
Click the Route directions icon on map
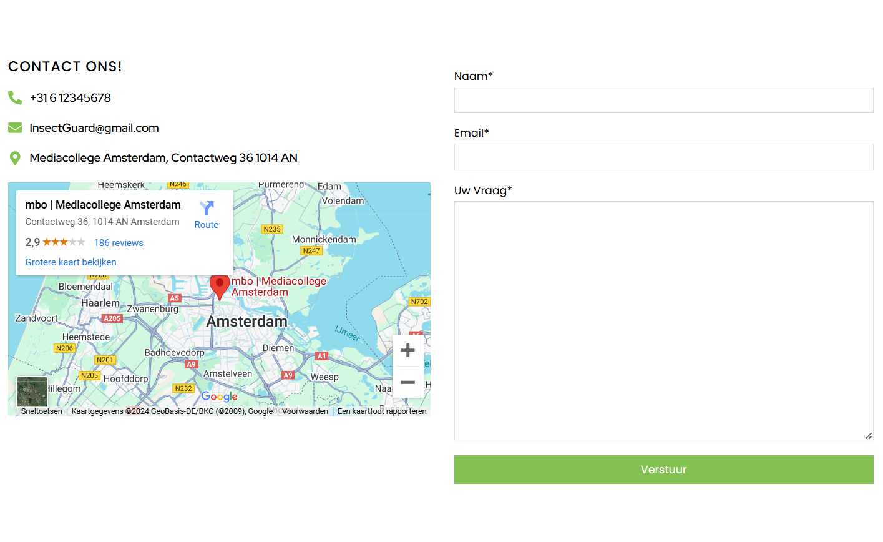point(207,209)
